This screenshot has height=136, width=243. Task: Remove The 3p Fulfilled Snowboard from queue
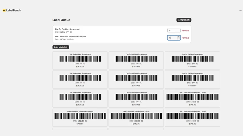pos(185,31)
